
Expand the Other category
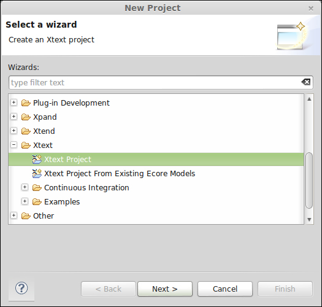pos(13,216)
